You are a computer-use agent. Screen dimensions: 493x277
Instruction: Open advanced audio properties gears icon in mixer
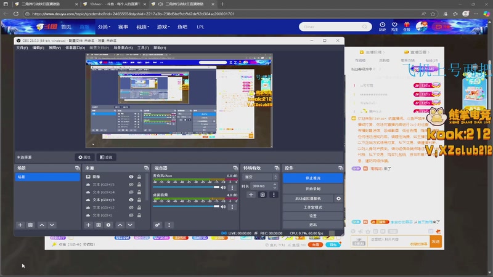click(158, 225)
